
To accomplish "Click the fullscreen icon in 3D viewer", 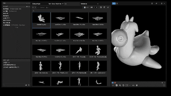I will 164,85.
